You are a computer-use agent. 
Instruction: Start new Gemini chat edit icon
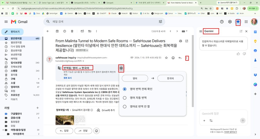[241, 31]
